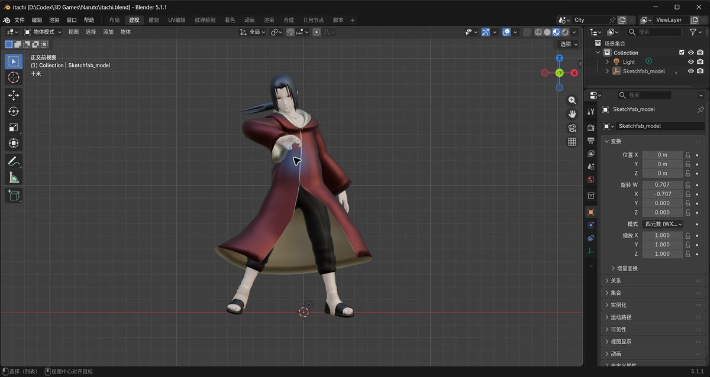Collapse the Collection tree in outliner
The image size is (710, 377).
(598, 53)
